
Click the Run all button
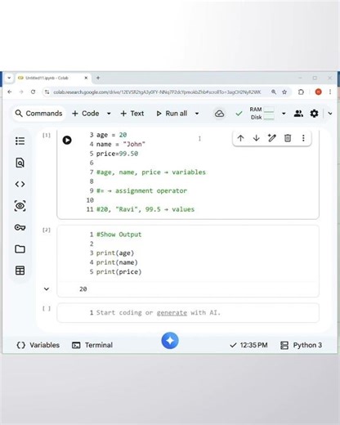(172, 114)
